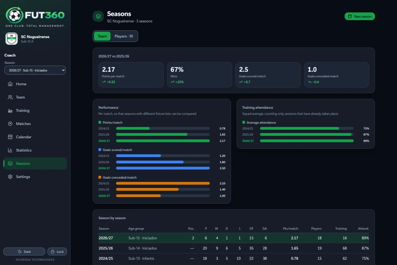This screenshot has height=265, width=397.
Task: Select the 2025/26 season table row
Action: point(234,248)
